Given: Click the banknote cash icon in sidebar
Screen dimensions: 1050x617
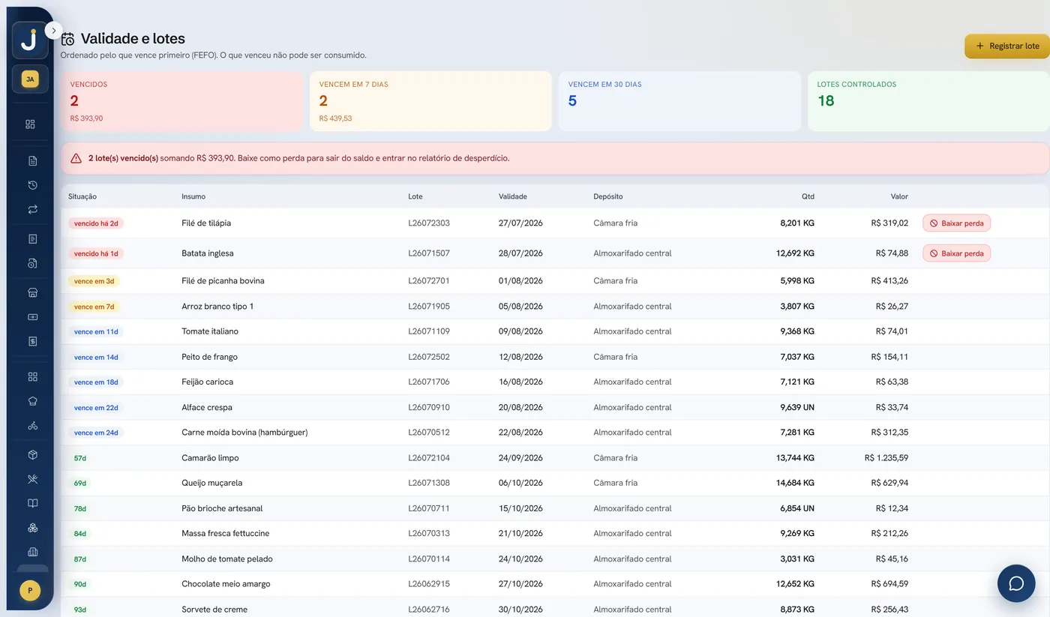Looking at the screenshot, I should click(32, 317).
